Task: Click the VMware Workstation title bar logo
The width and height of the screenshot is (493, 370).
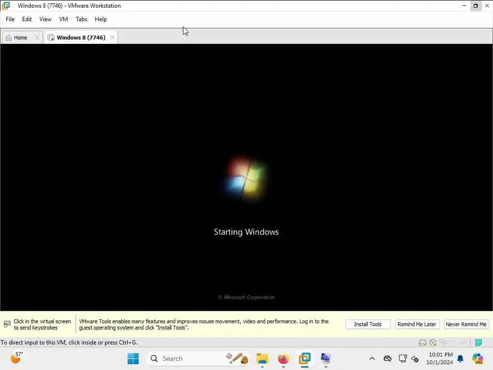Action: click(x=6, y=6)
